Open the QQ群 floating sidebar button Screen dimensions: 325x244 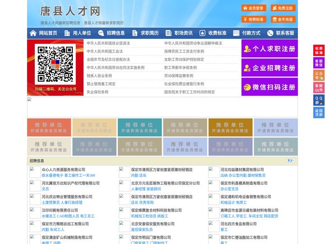click(319, 100)
